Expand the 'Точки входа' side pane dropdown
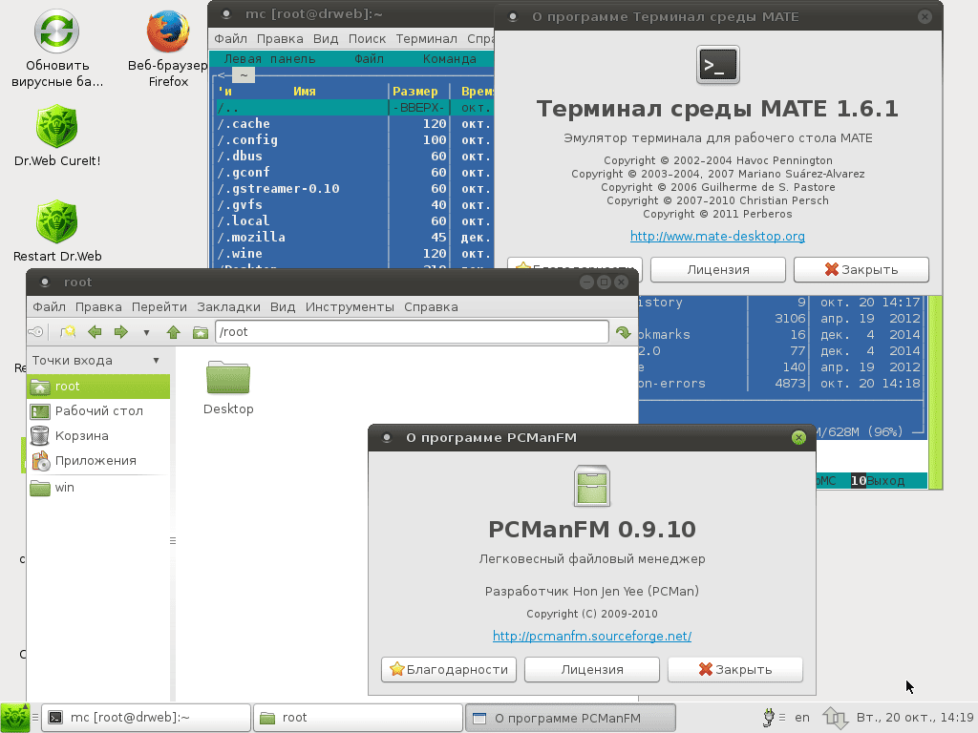 [x=156, y=360]
